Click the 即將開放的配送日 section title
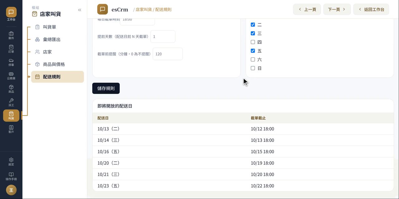 [x=115, y=106]
